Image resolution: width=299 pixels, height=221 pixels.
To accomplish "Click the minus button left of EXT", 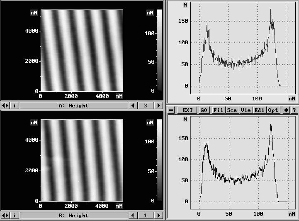I will tap(171, 110).
